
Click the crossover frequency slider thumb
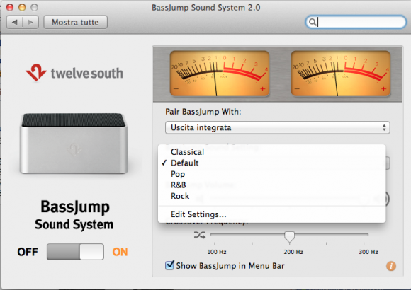(289, 236)
